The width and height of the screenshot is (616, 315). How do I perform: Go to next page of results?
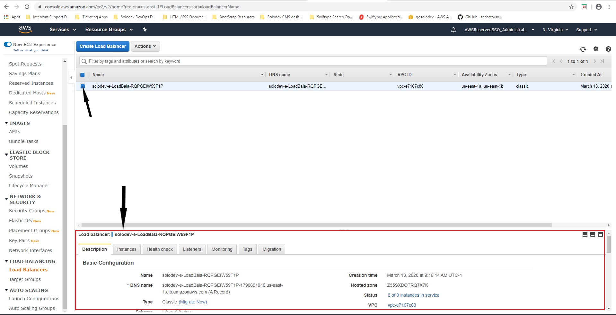594,61
